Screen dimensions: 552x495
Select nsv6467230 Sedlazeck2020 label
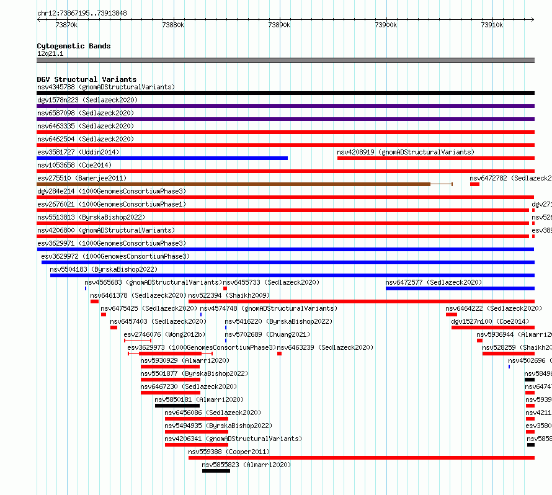189,386
